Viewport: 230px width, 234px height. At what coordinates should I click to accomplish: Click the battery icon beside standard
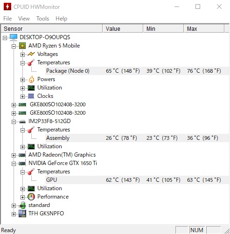(22, 205)
